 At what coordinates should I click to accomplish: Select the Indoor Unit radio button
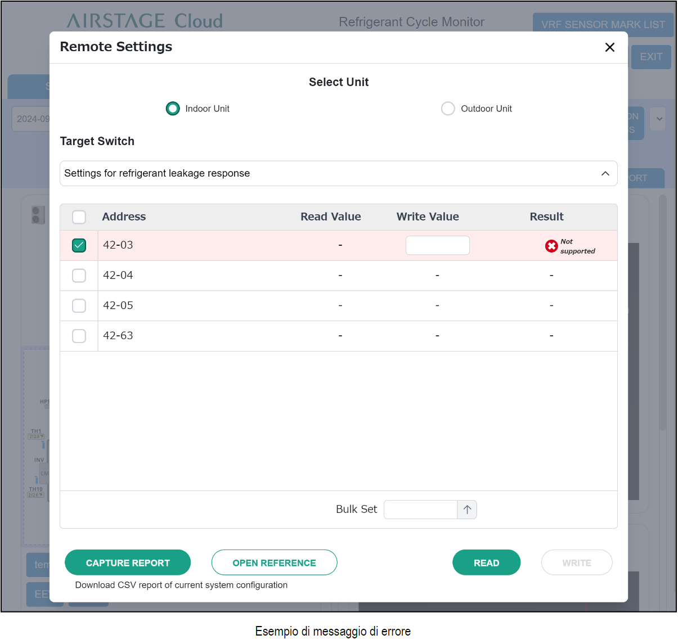173,109
